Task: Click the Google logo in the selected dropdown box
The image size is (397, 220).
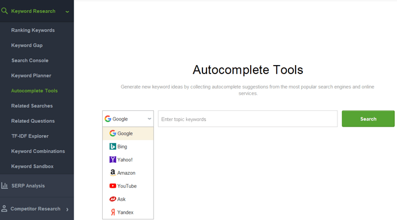Action: tap(108, 119)
